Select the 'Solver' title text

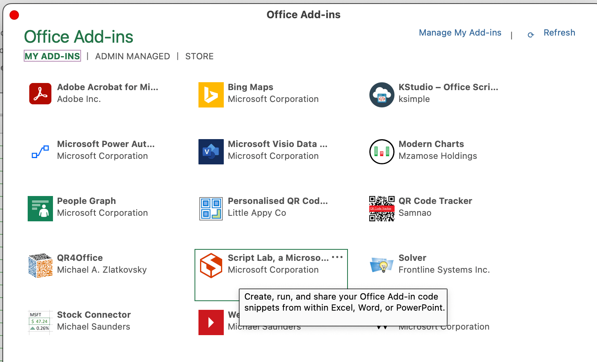(412, 258)
